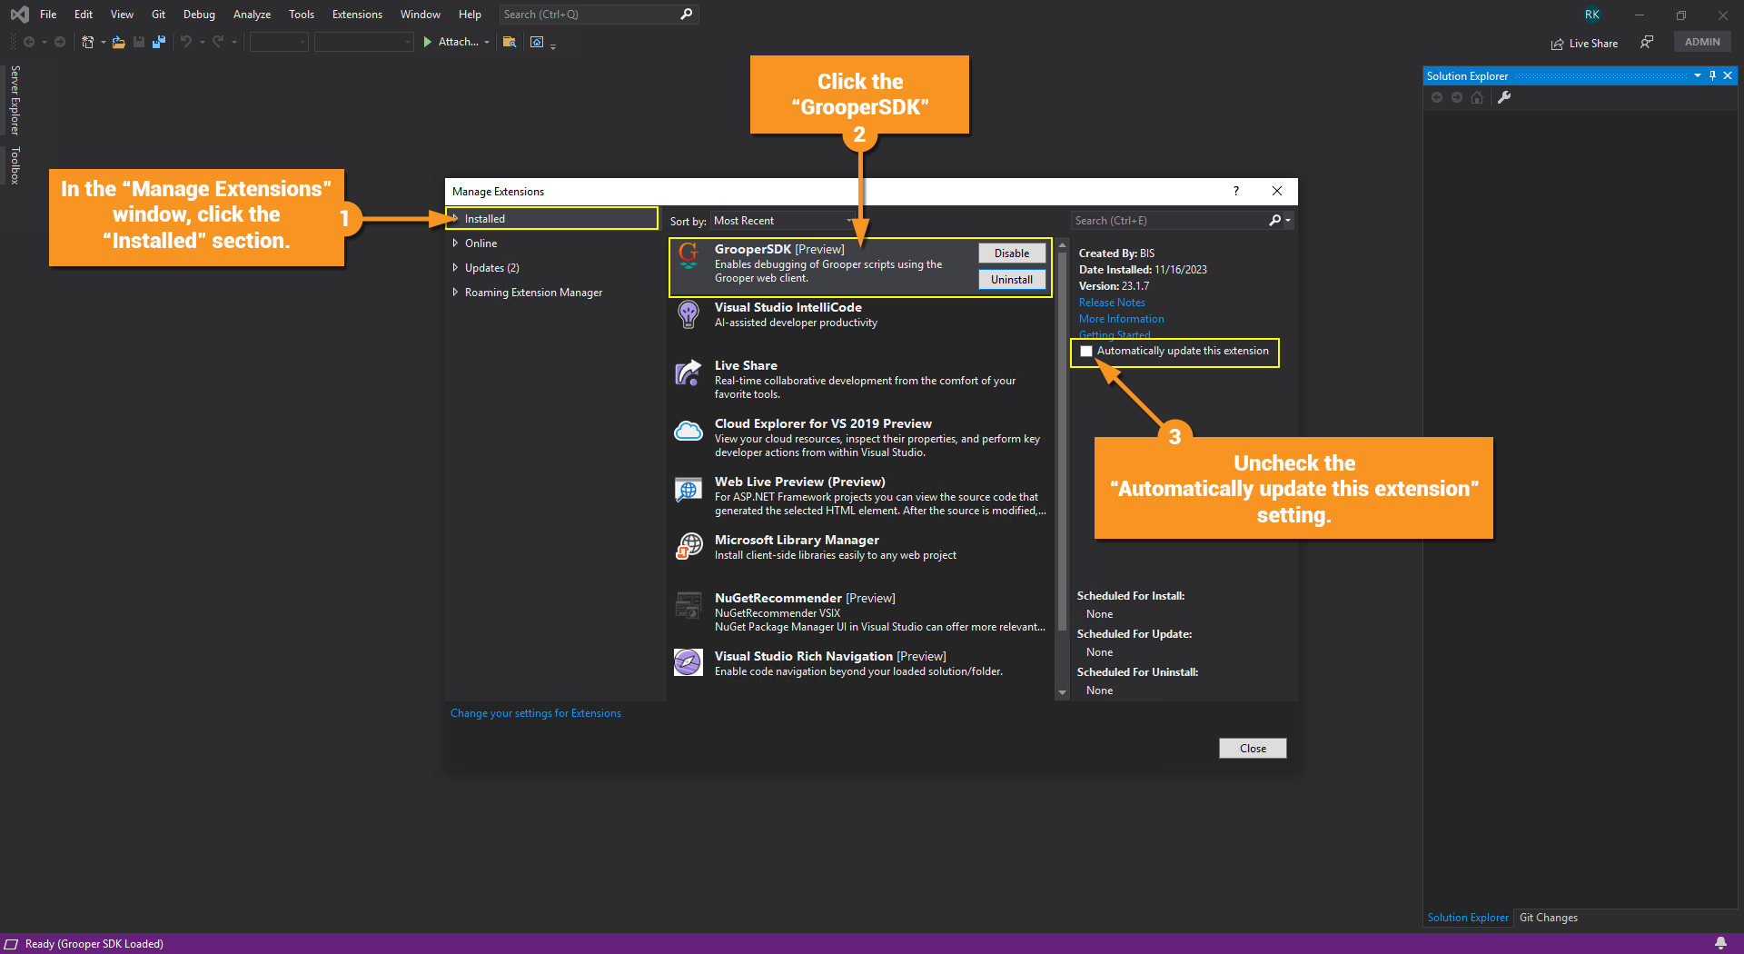Open the Solution Explorer window options dropdown arrow
The width and height of the screenshot is (1744, 954).
click(x=1697, y=76)
